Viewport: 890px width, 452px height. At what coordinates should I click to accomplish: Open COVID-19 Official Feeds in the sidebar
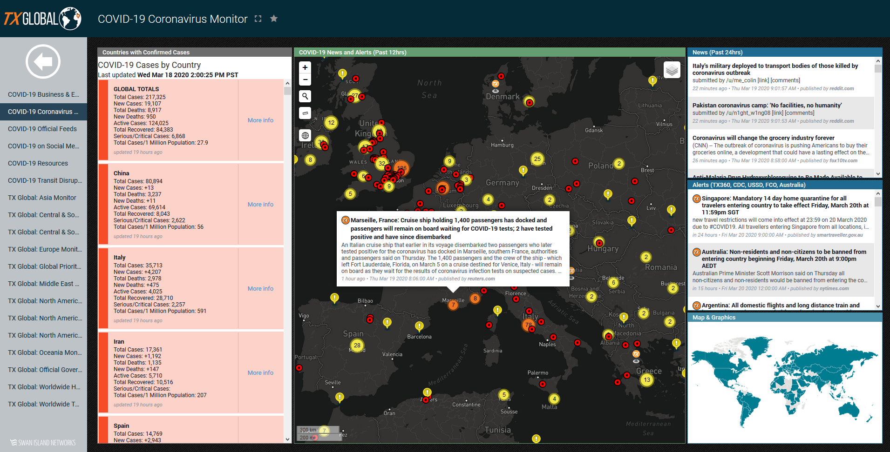pos(42,129)
